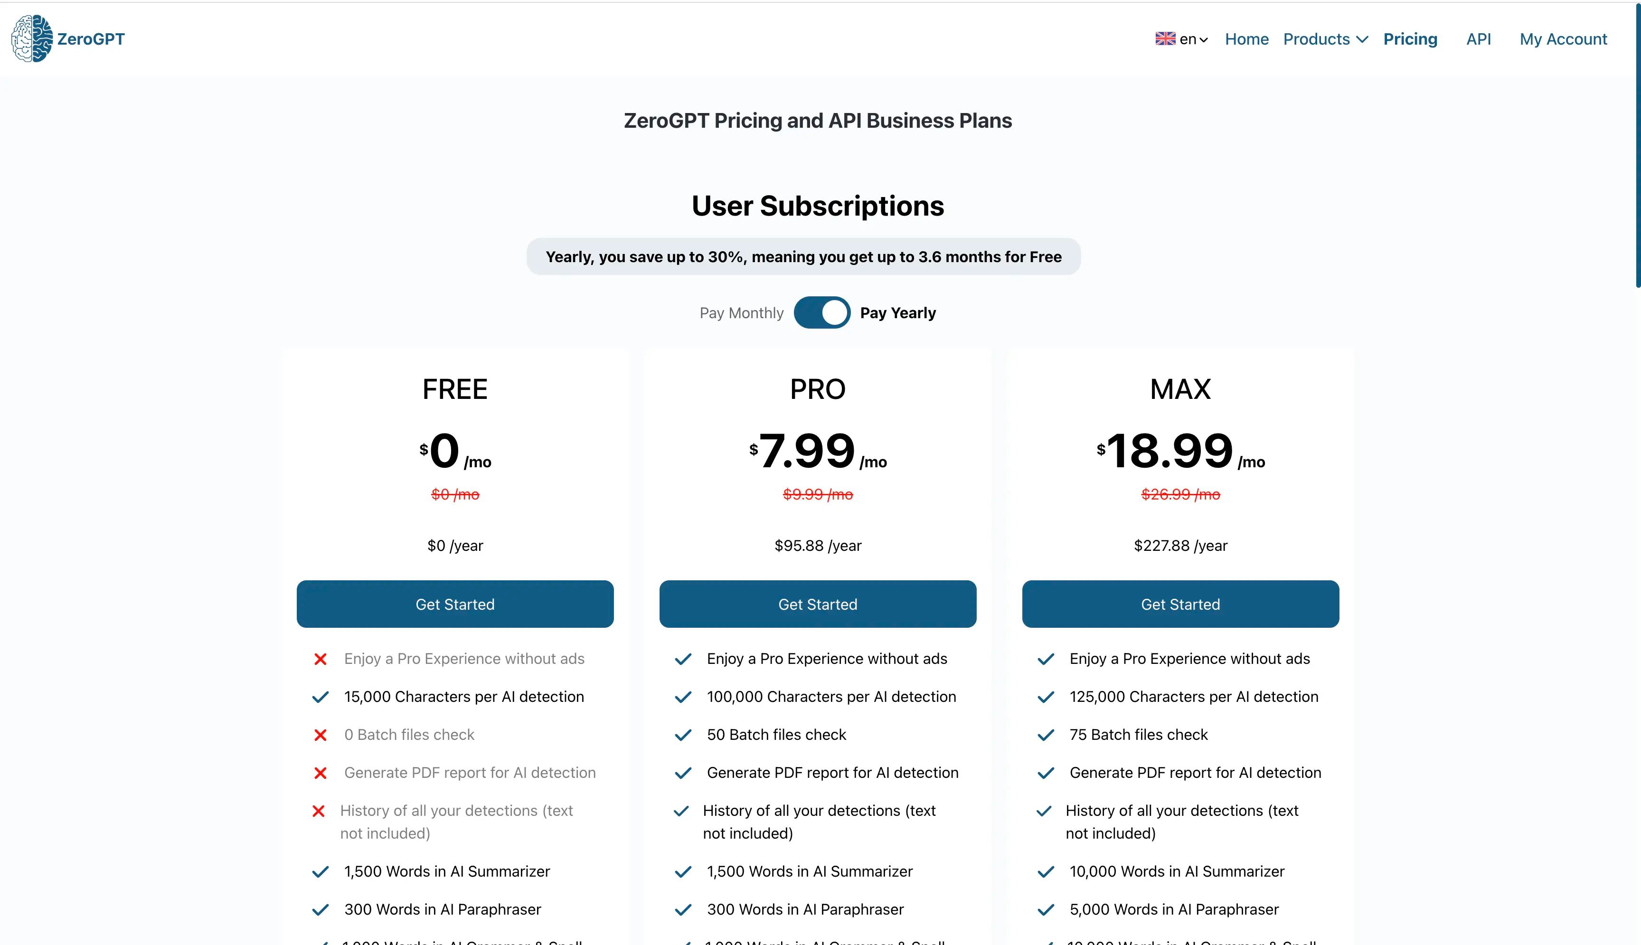The width and height of the screenshot is (1641, 945).
Task: Click the ZeroGPT brain logo icon
Action: [32, 38]
